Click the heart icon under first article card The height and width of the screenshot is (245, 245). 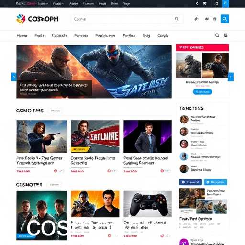(56, 171)
